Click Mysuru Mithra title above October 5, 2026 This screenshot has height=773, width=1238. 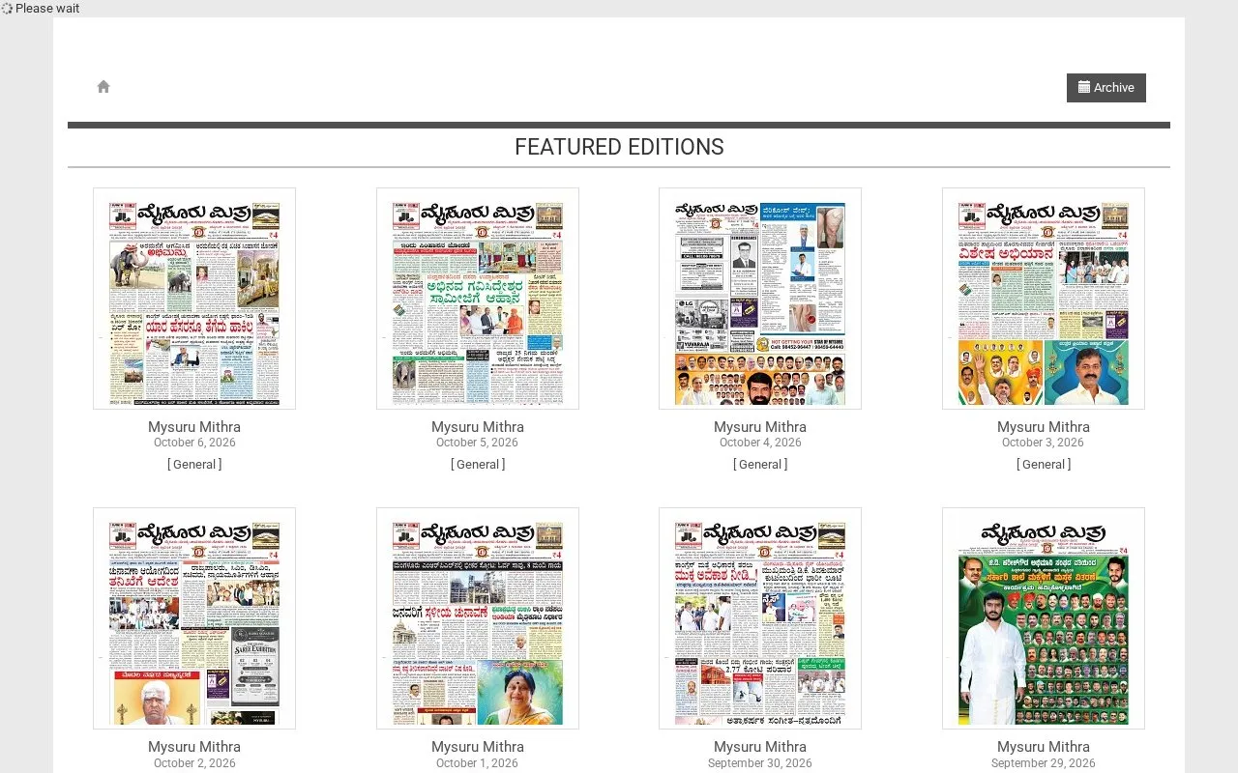478,427
